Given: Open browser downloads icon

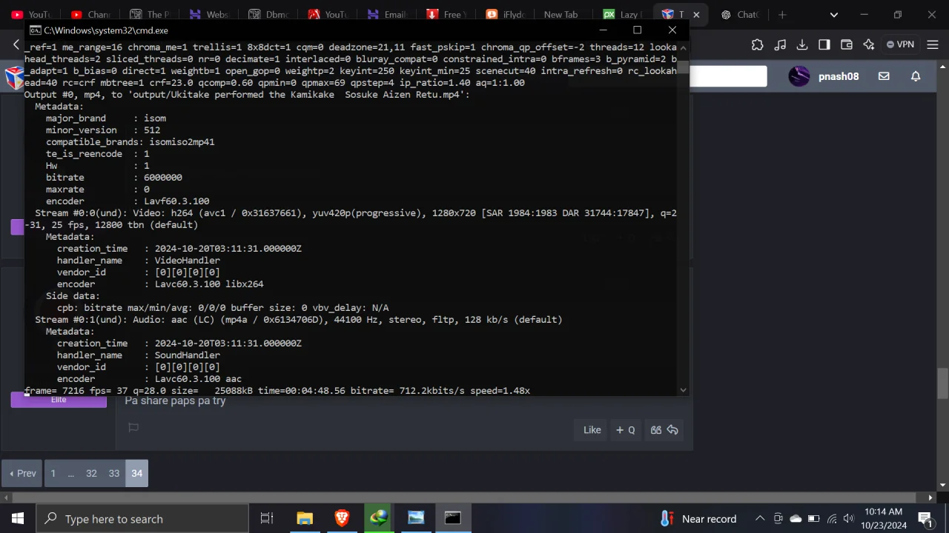Looking at the screenshot, I should 802,44.
